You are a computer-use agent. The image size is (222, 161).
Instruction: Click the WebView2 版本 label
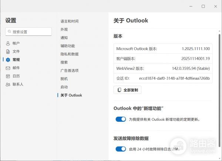pos(130,68)
